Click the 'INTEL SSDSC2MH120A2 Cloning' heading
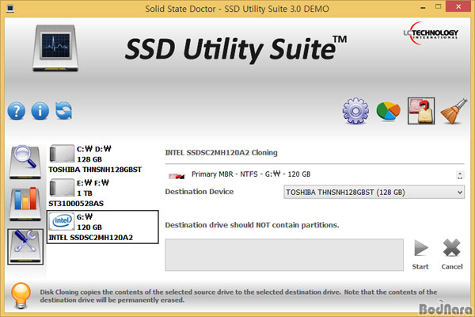The height and width of the screenshot is (317, 475). coord(221,153)
